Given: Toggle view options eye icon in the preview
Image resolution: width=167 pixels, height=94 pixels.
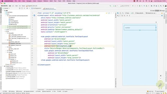Looking at the screenshot, I should coord(118,16).
